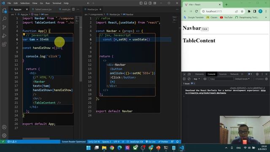Open console settings gear icon
This screenshot has width=270, height=152.
(x=266, y=79)
